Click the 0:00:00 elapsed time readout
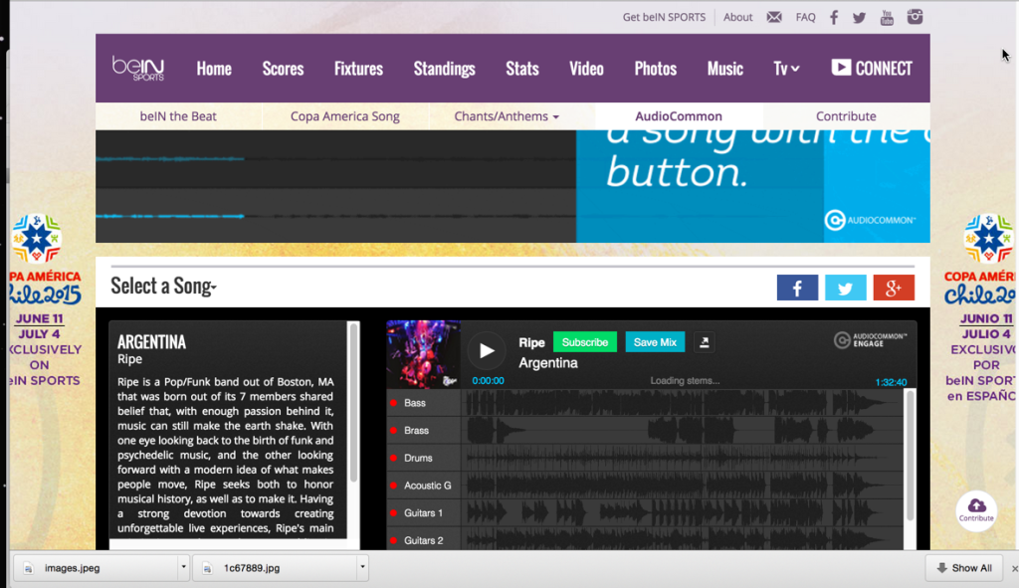The height and width of the screenshot is (588, 1019). click(x=488, y=381)
